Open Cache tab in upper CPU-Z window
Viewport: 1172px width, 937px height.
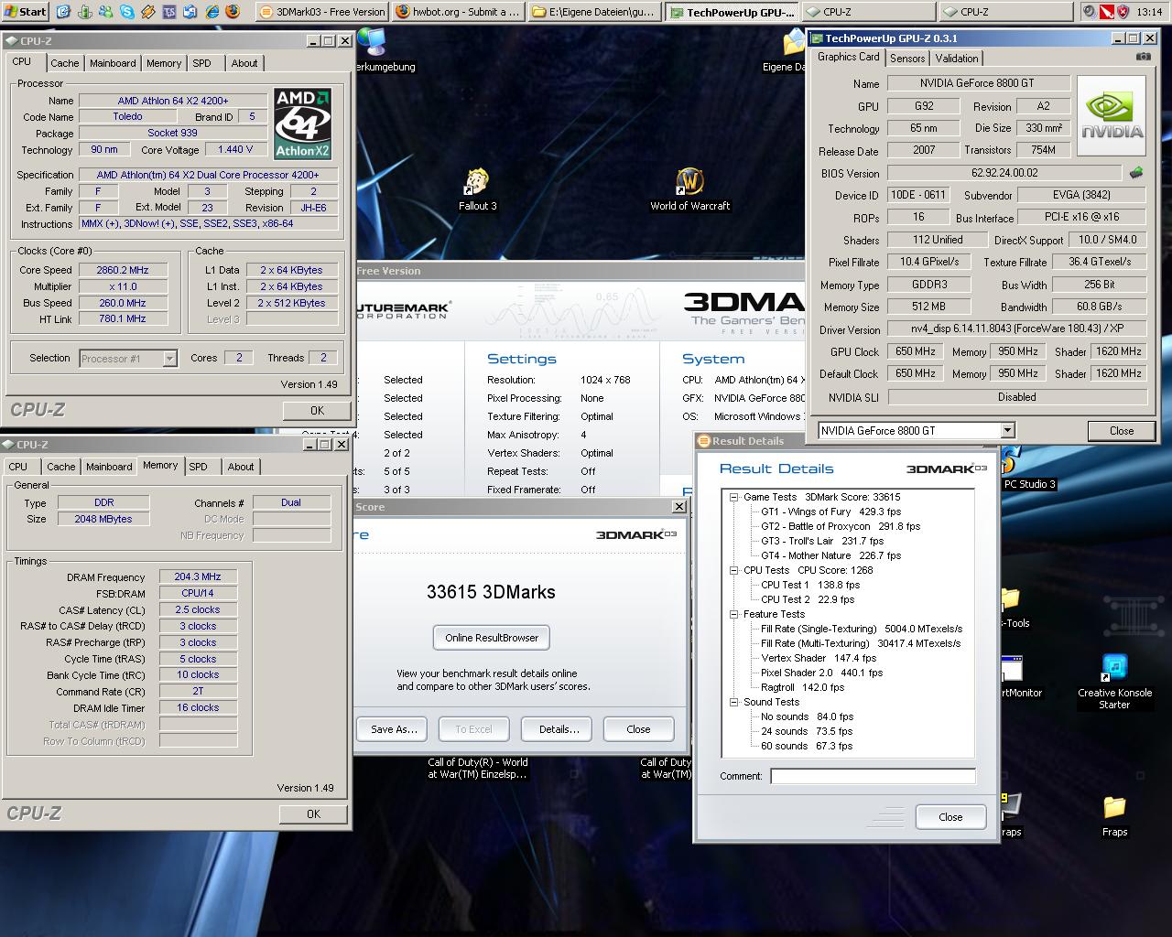tap(64, 63)
